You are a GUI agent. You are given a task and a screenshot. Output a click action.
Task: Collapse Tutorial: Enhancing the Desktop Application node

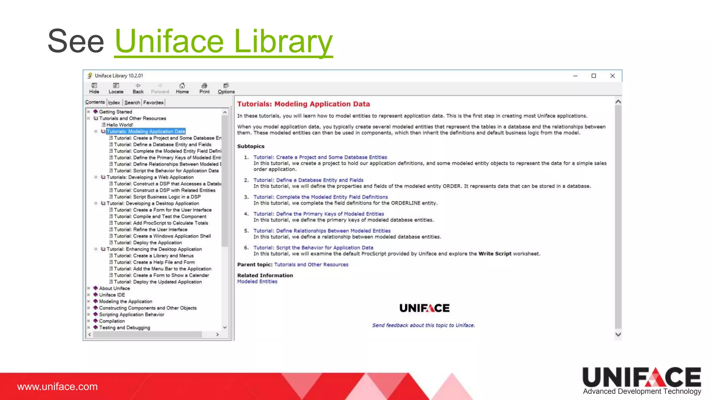96,249
